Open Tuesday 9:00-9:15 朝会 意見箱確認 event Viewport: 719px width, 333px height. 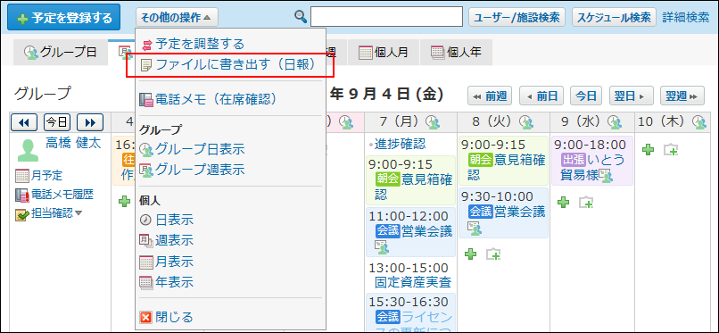tap(503, 160)
